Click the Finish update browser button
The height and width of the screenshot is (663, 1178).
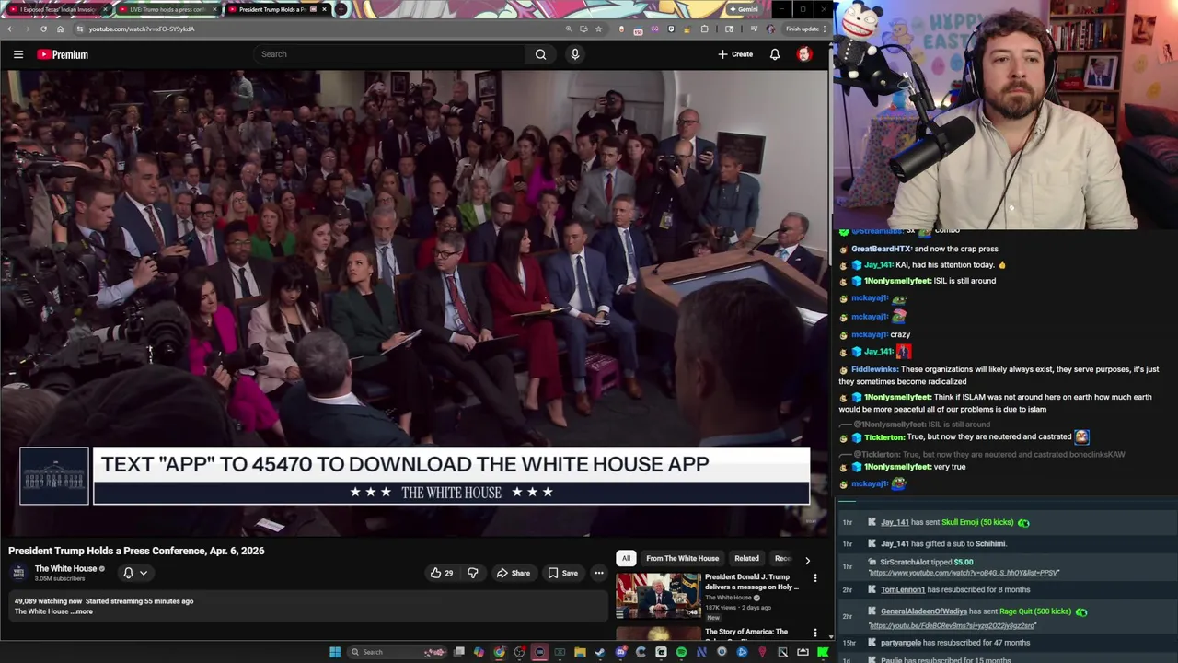[x=803, y=29]
